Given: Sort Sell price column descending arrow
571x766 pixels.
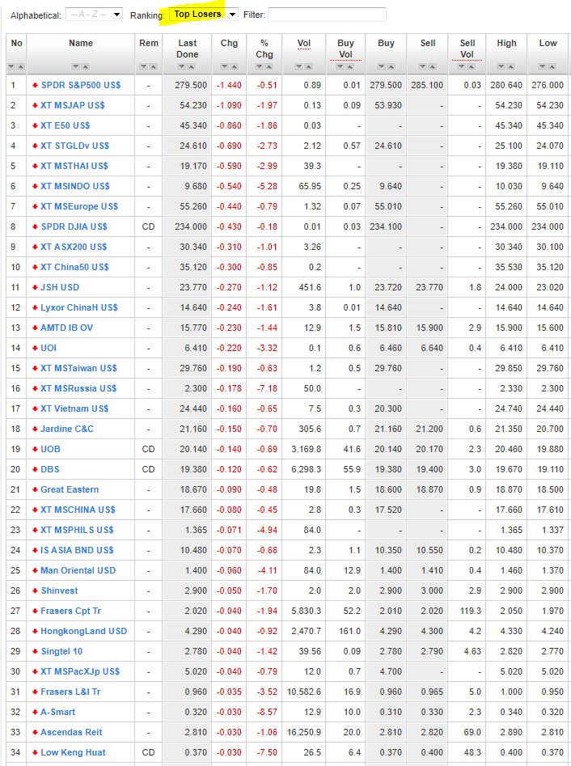Looking at the screenshot, I should point(423,67).
